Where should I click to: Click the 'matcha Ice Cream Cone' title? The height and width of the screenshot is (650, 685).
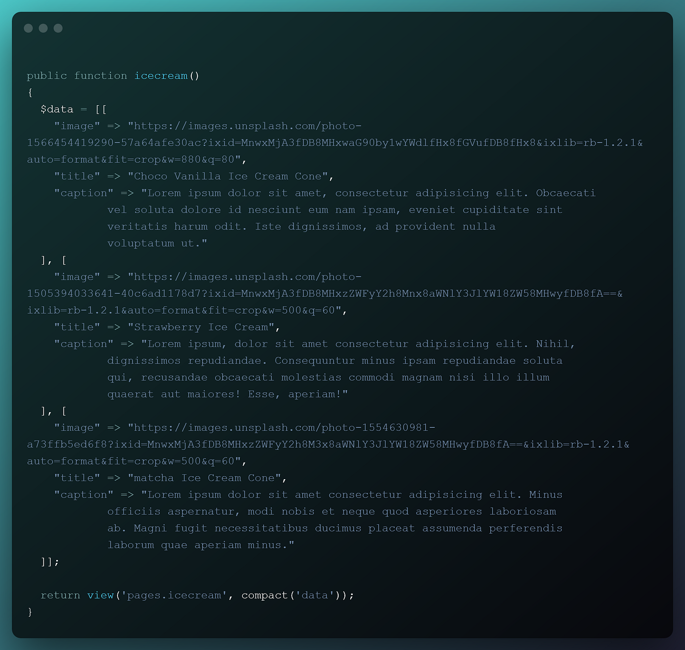coord(206,478)
